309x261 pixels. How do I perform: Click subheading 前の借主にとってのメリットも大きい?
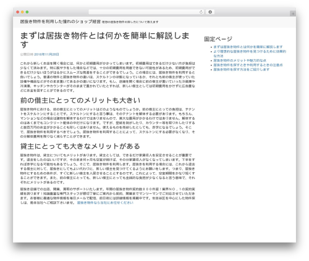(80, 101)
